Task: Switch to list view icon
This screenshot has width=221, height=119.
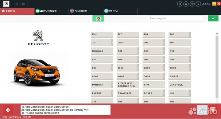Action: tap(24, 4)
